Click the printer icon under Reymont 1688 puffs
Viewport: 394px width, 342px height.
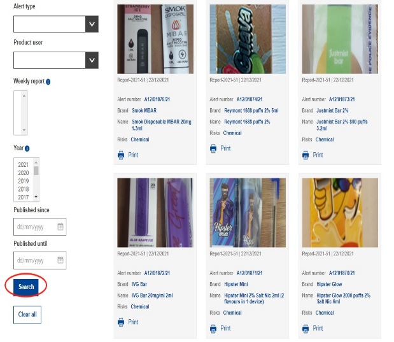coord(213,148)
